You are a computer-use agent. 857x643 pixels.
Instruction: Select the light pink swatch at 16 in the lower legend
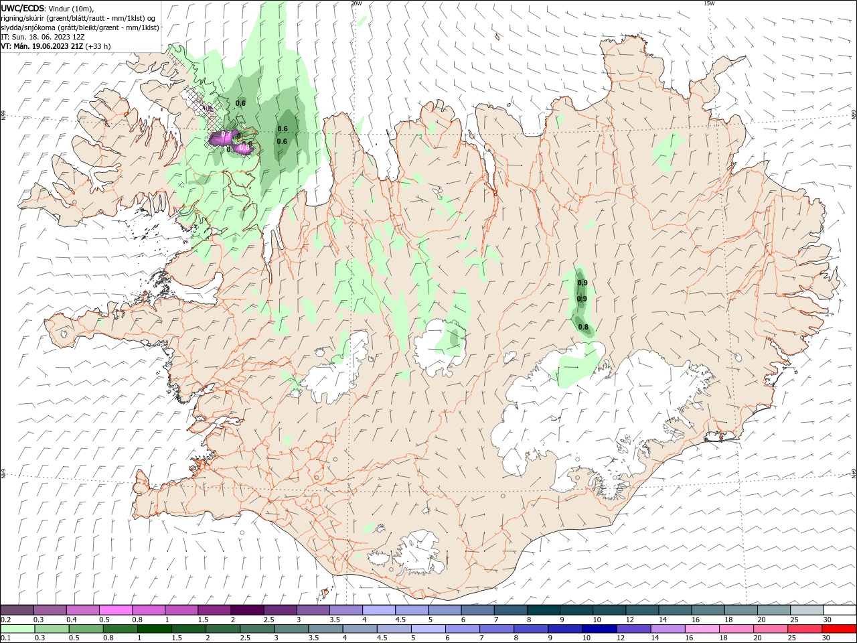coord(702,629)
